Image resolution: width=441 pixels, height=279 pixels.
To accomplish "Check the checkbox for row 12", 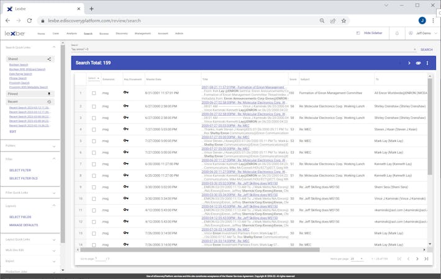I will [x=94, y=222].
